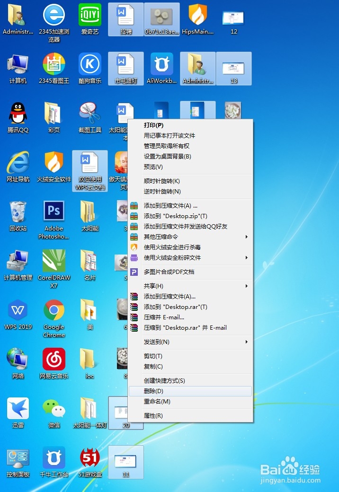Image resolution: width=339 pixels, height=492 pixels.
Task: Choose 打印(P) from the context menu
Action: 190,125
